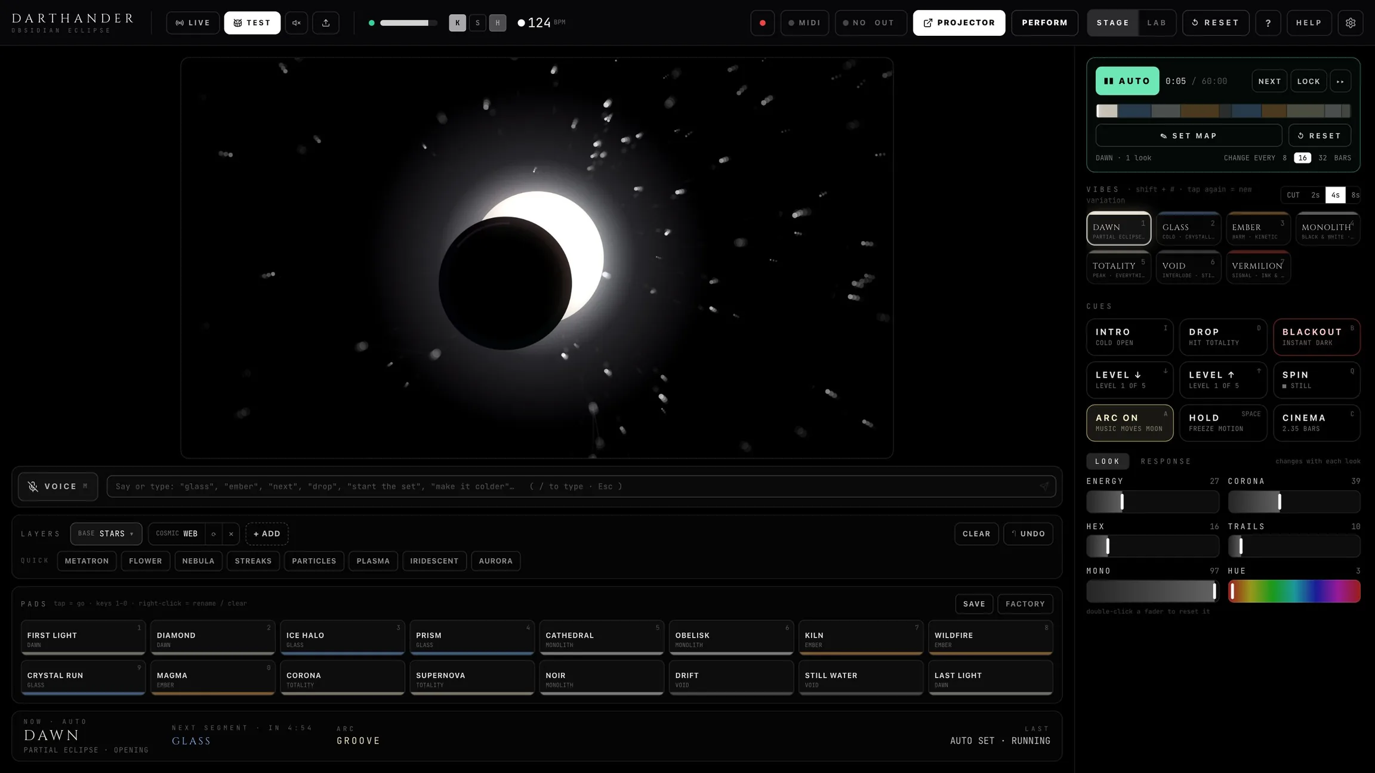This screenshot has height=773, width=1375.
Task: Toggle MIDI input
Action: click(x=804, y=23)
